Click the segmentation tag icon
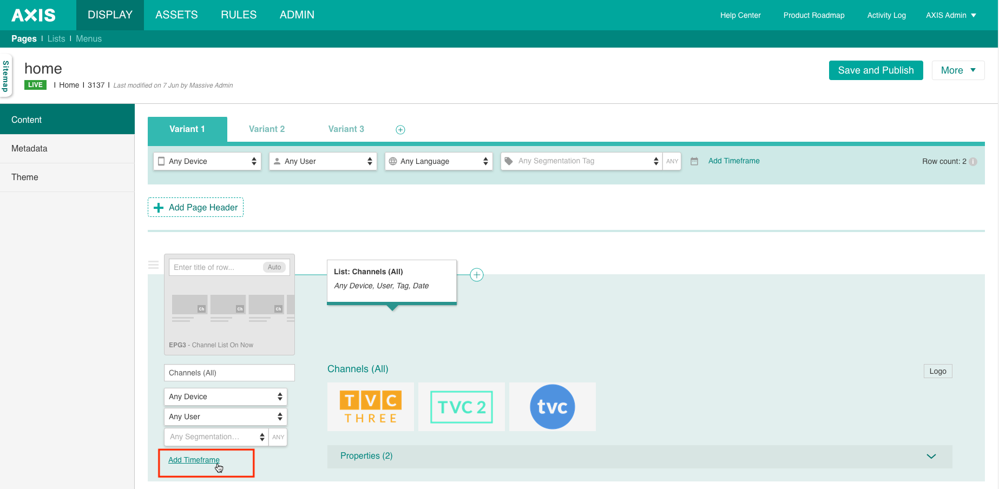 point(509,161)
